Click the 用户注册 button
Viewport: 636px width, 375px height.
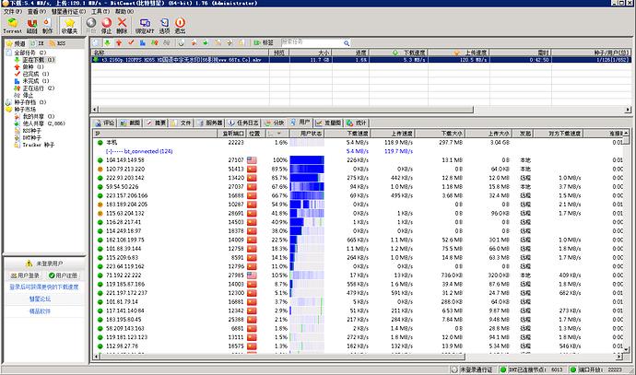click(63, 275)
